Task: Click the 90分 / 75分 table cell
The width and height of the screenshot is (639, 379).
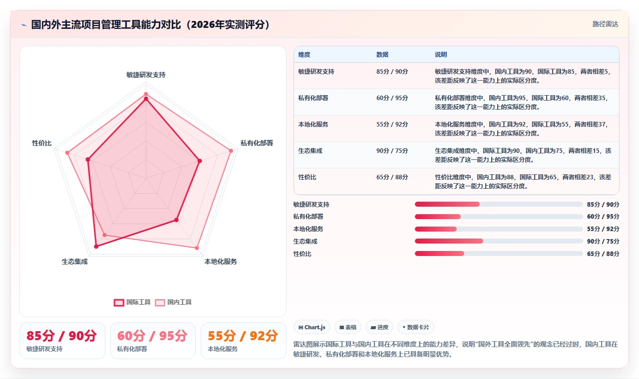Action: [392, 151]
